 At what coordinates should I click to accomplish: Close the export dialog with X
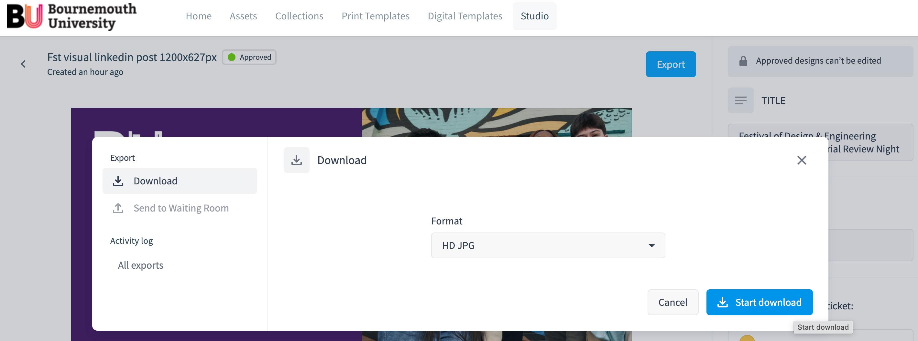click(x=802, y=160)
